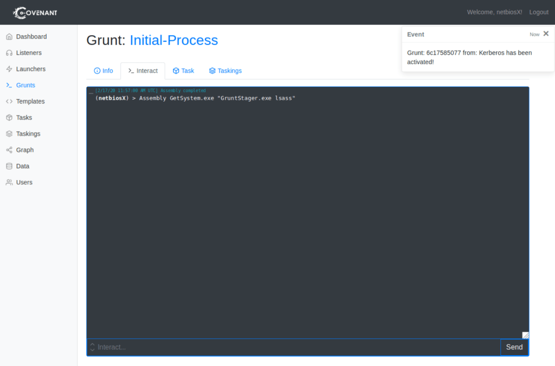Click the console resize handle corner
The image size is (555, 366).
tap(525, 335)
